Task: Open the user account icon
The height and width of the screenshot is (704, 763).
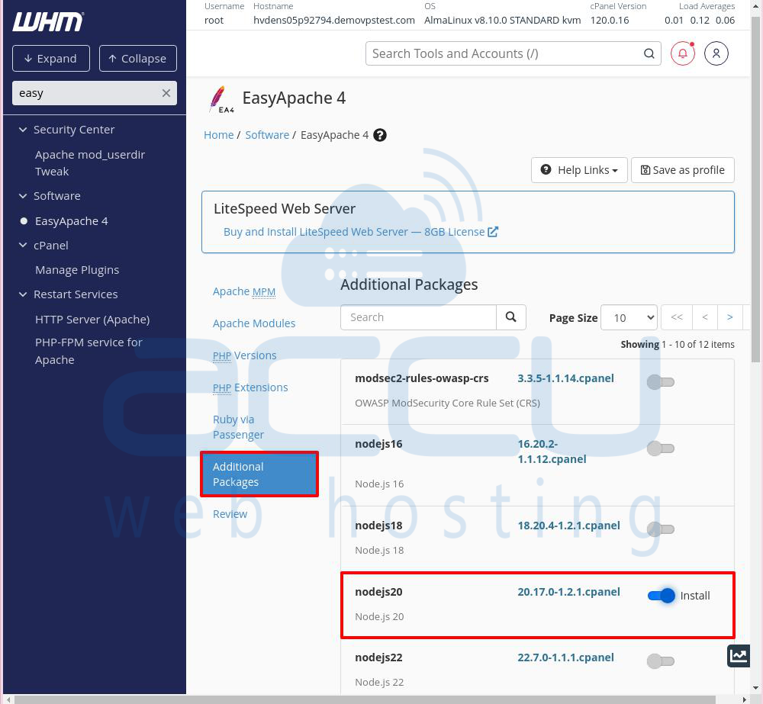Action: (x=716, y=53)
